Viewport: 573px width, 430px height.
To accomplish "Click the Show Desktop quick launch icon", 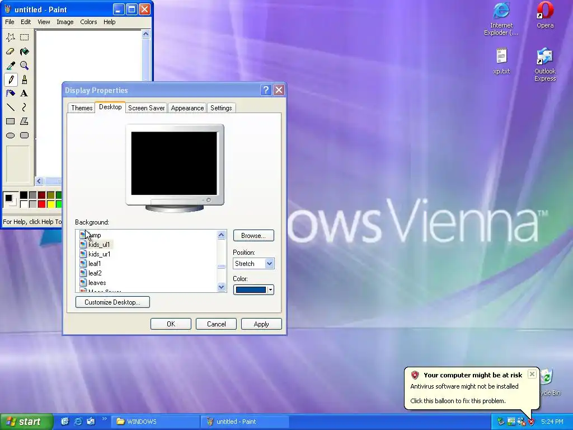I will click(x=65, y=421).
